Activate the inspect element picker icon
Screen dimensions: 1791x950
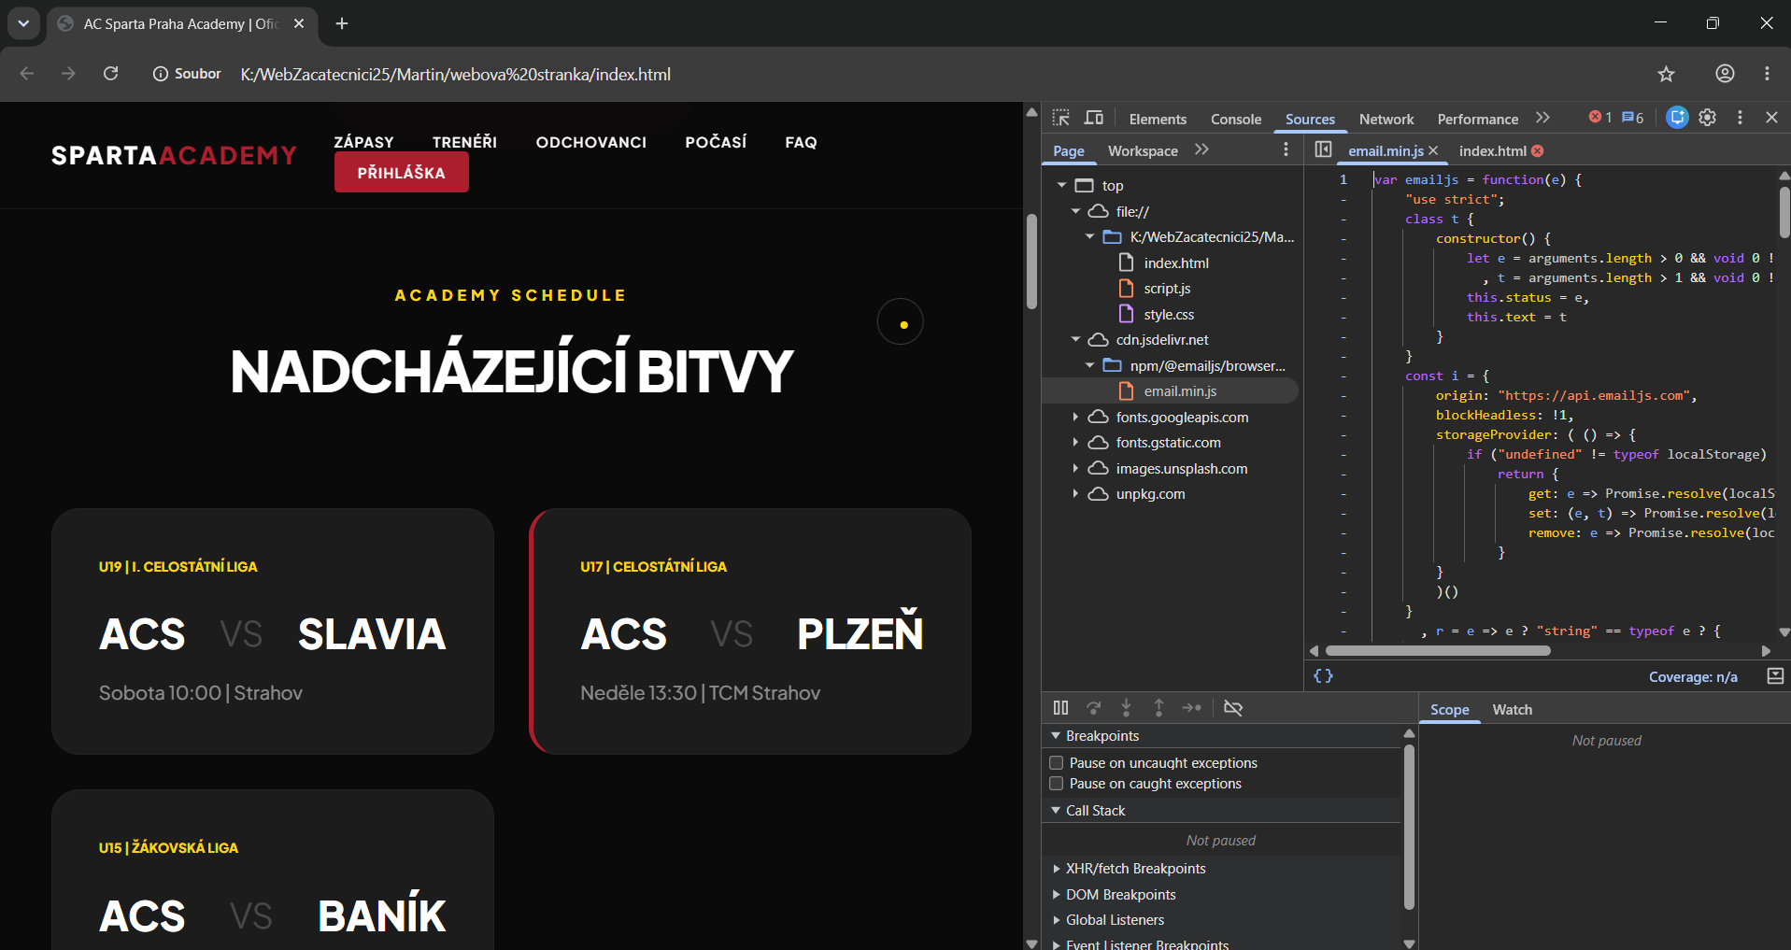pos(1060,118)
